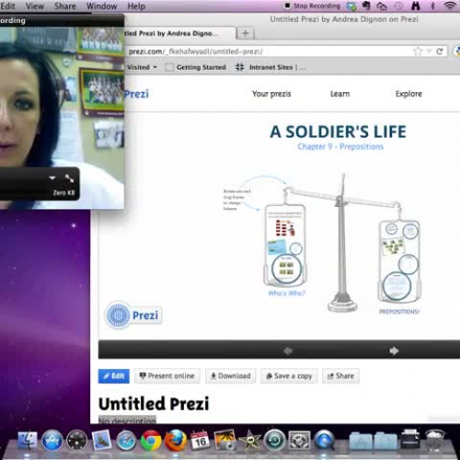This screenshot has height=460, width=460.
Task: Open the Help menu
Action: pyautogui.click(x=136, y=6)
